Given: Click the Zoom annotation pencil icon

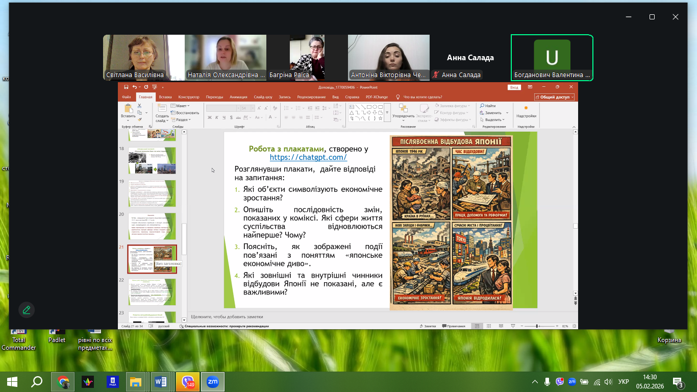Looking at the screenshot, I should pyautogui.click(x=27, y=310).
